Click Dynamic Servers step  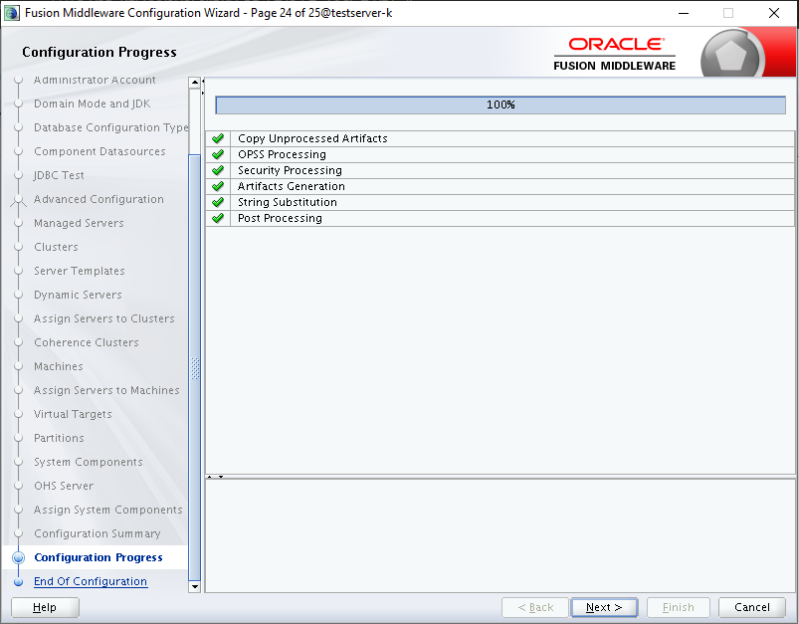78,296
